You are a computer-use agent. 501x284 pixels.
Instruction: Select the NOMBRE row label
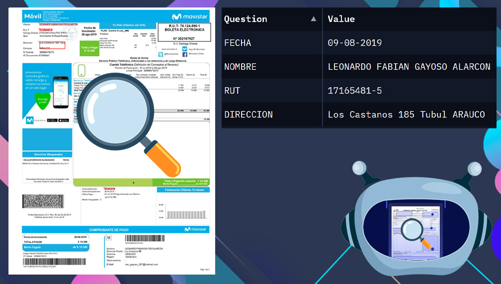click(x=240, y=67)
